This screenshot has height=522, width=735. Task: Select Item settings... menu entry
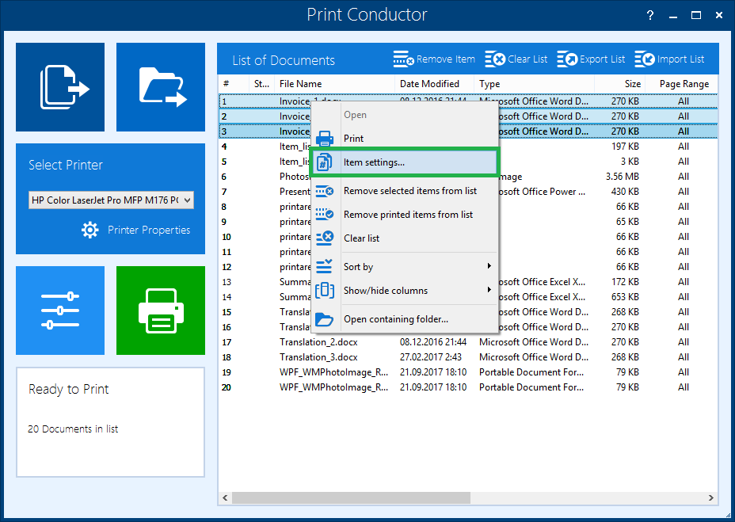pos(404,162)
